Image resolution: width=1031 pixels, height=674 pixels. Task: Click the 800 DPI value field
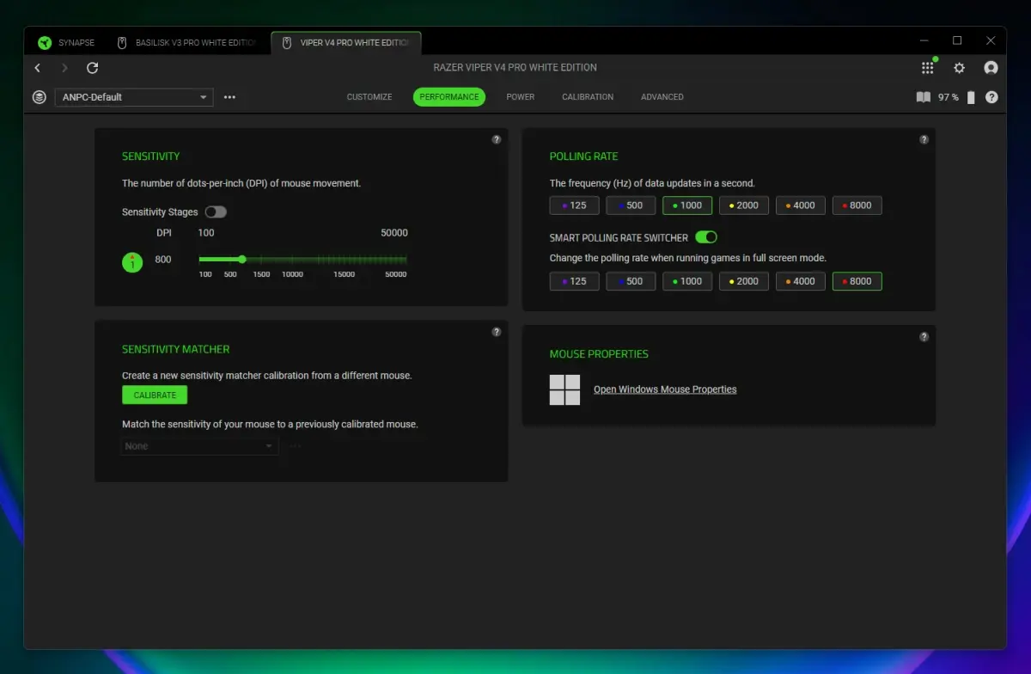(163, 260)
